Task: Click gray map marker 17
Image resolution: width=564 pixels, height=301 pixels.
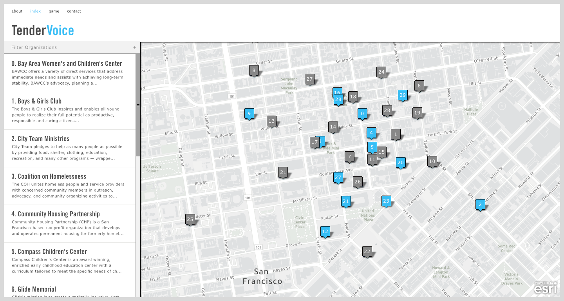Action: click(x=314, y=142)
